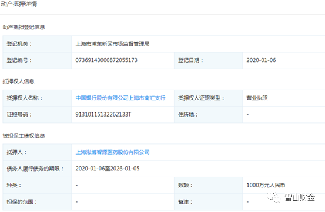Image resolution: width=325 pixels, height=212 pixels.
Task: Click the 登记日期 label cell
Action: click(x=208, y=60)
